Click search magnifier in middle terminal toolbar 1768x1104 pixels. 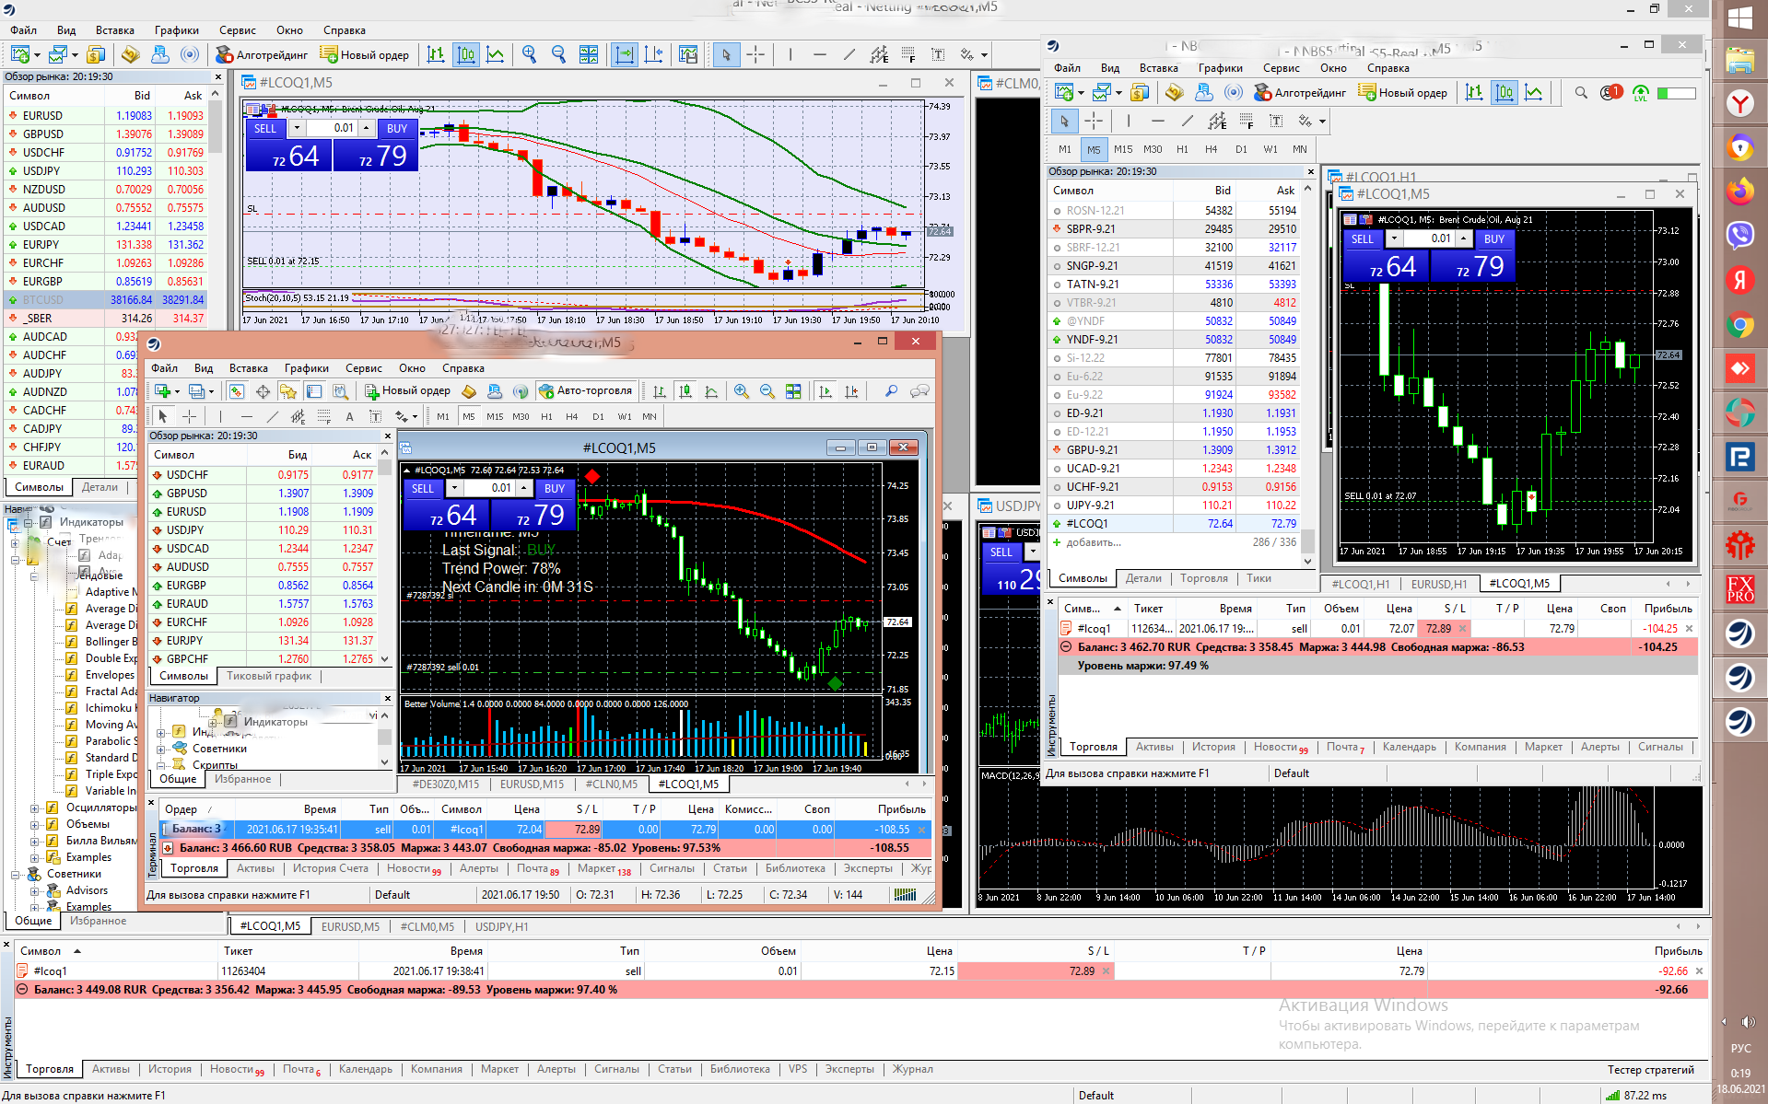(x=891, y=391)
